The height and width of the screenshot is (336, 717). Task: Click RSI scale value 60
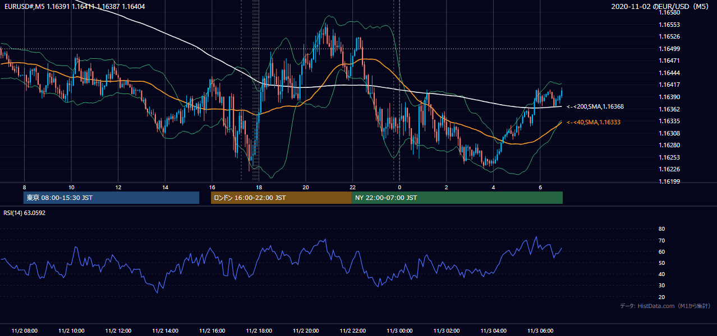[661, 251]
